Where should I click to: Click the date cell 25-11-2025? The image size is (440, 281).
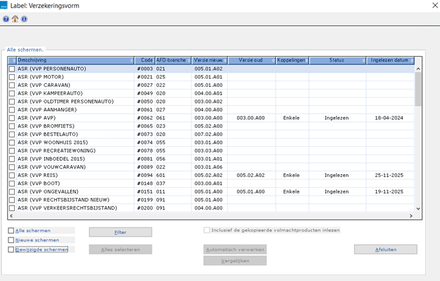[x=389, y=175]
